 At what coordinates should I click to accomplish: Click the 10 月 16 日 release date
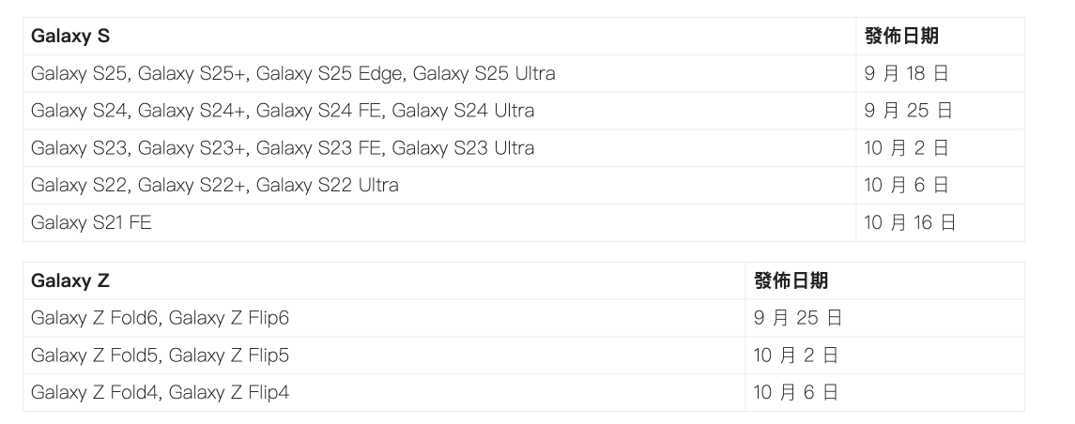coord(910,223)
